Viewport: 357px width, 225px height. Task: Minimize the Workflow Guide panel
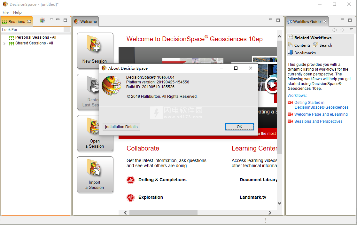342,19
